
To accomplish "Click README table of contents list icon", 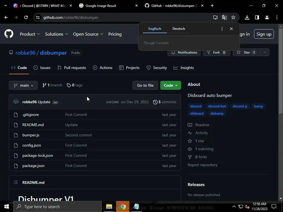I will pos(16,182).
